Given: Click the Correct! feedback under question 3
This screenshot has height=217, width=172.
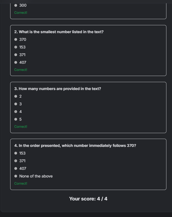Looking at the screenshot, I should [21, 126].
